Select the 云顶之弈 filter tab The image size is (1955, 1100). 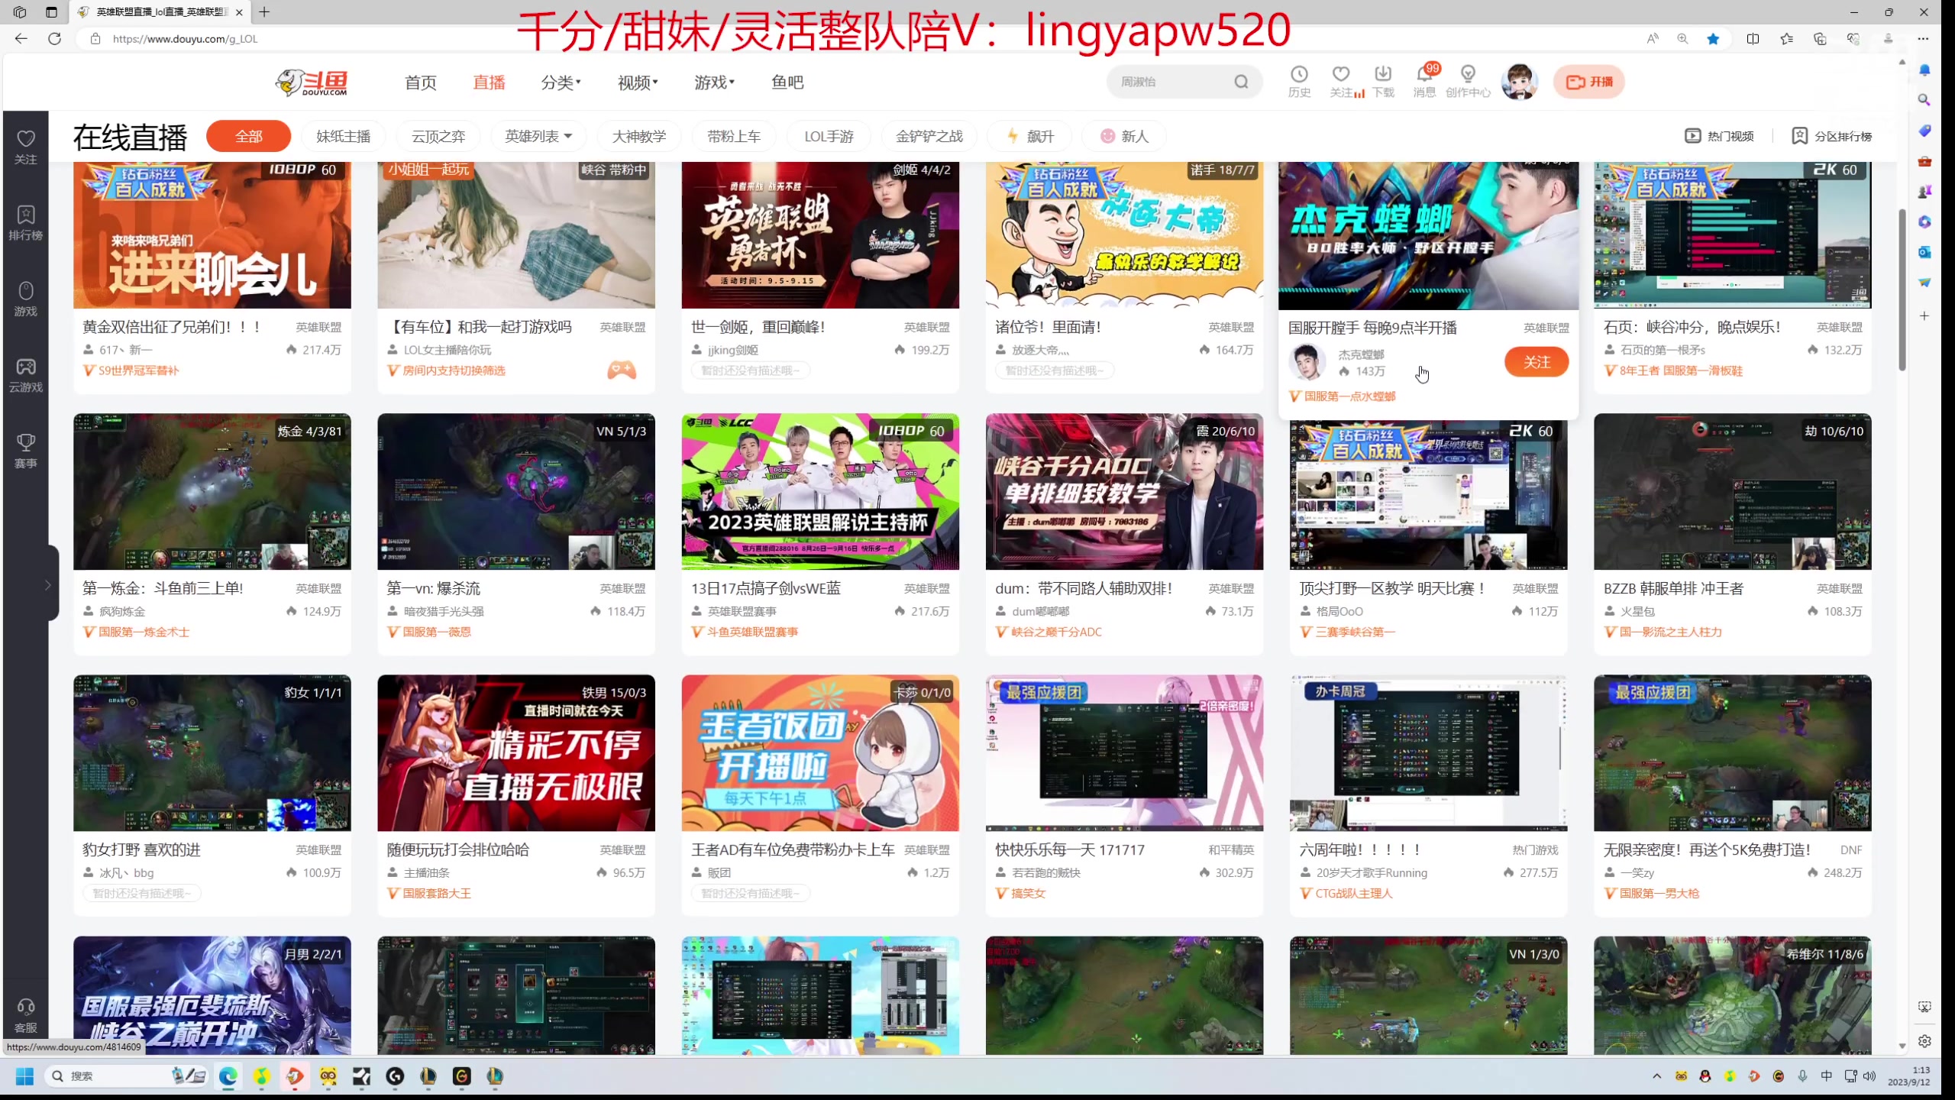pos(438,136)
